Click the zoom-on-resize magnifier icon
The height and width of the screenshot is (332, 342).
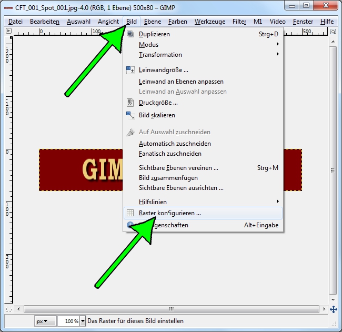click(333, 32)
